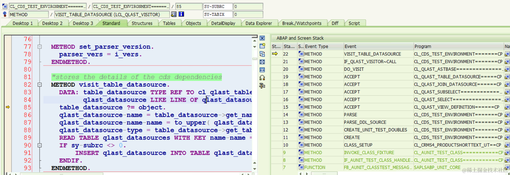Click the METHOD icon in stack row 10

tap(301, 145)
